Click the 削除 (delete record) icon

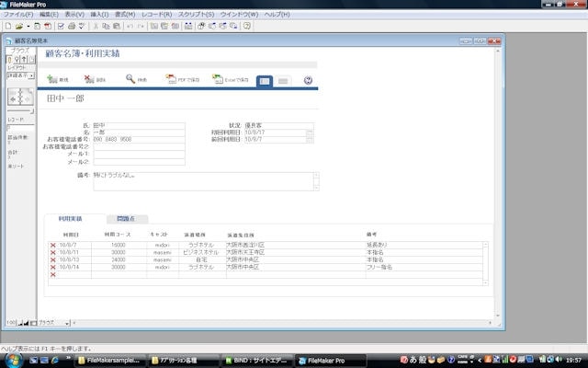point(89,80)
